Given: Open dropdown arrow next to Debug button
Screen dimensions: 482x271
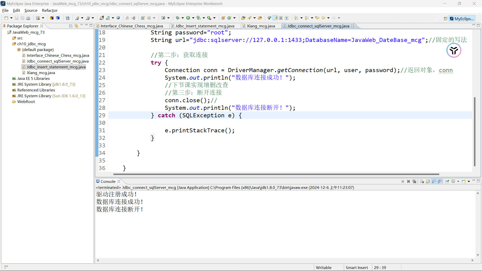Looking at the screenshot, I should (183, 18).
